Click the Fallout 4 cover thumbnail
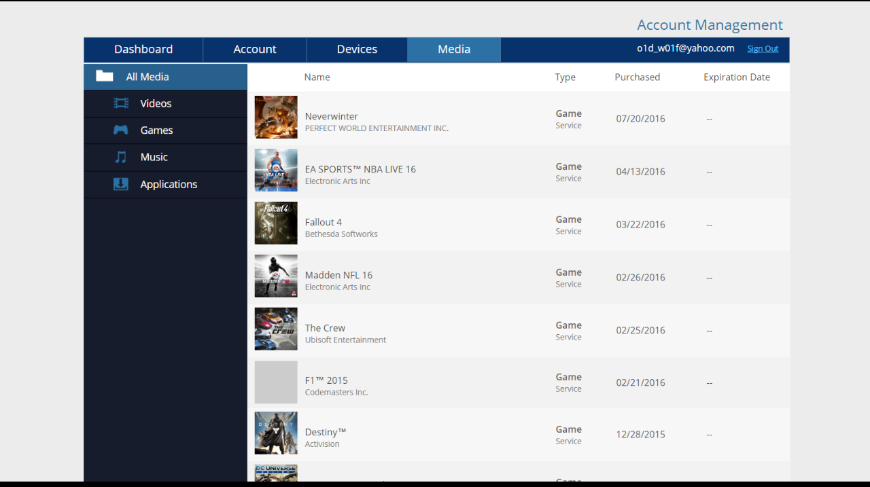 276,223
